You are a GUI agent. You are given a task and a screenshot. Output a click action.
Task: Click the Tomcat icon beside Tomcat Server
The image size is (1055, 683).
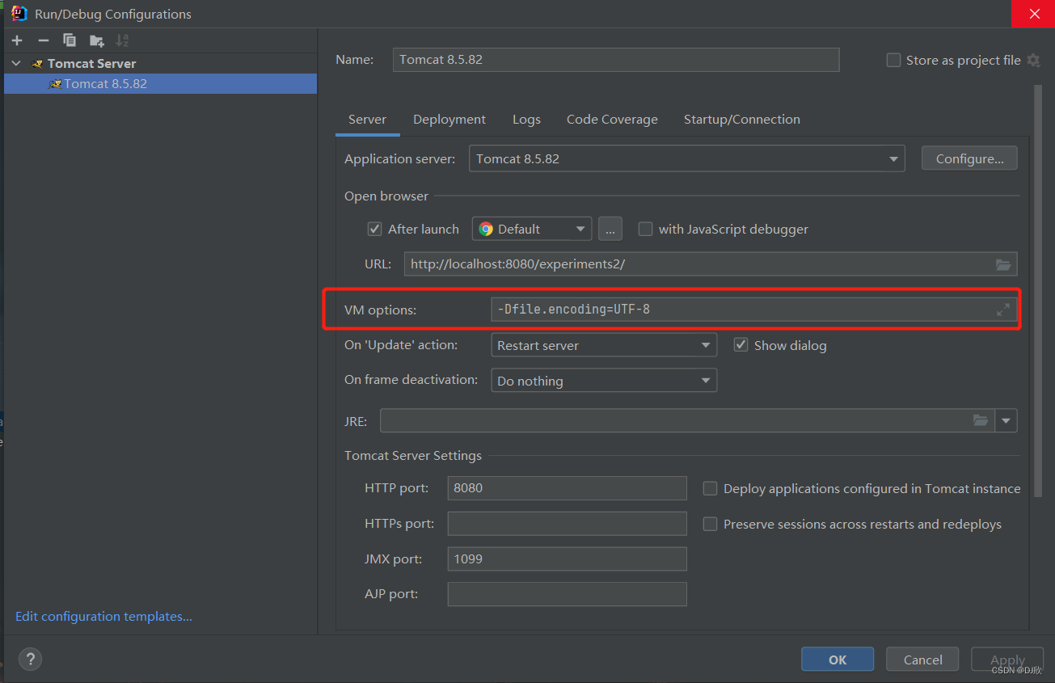37,63
